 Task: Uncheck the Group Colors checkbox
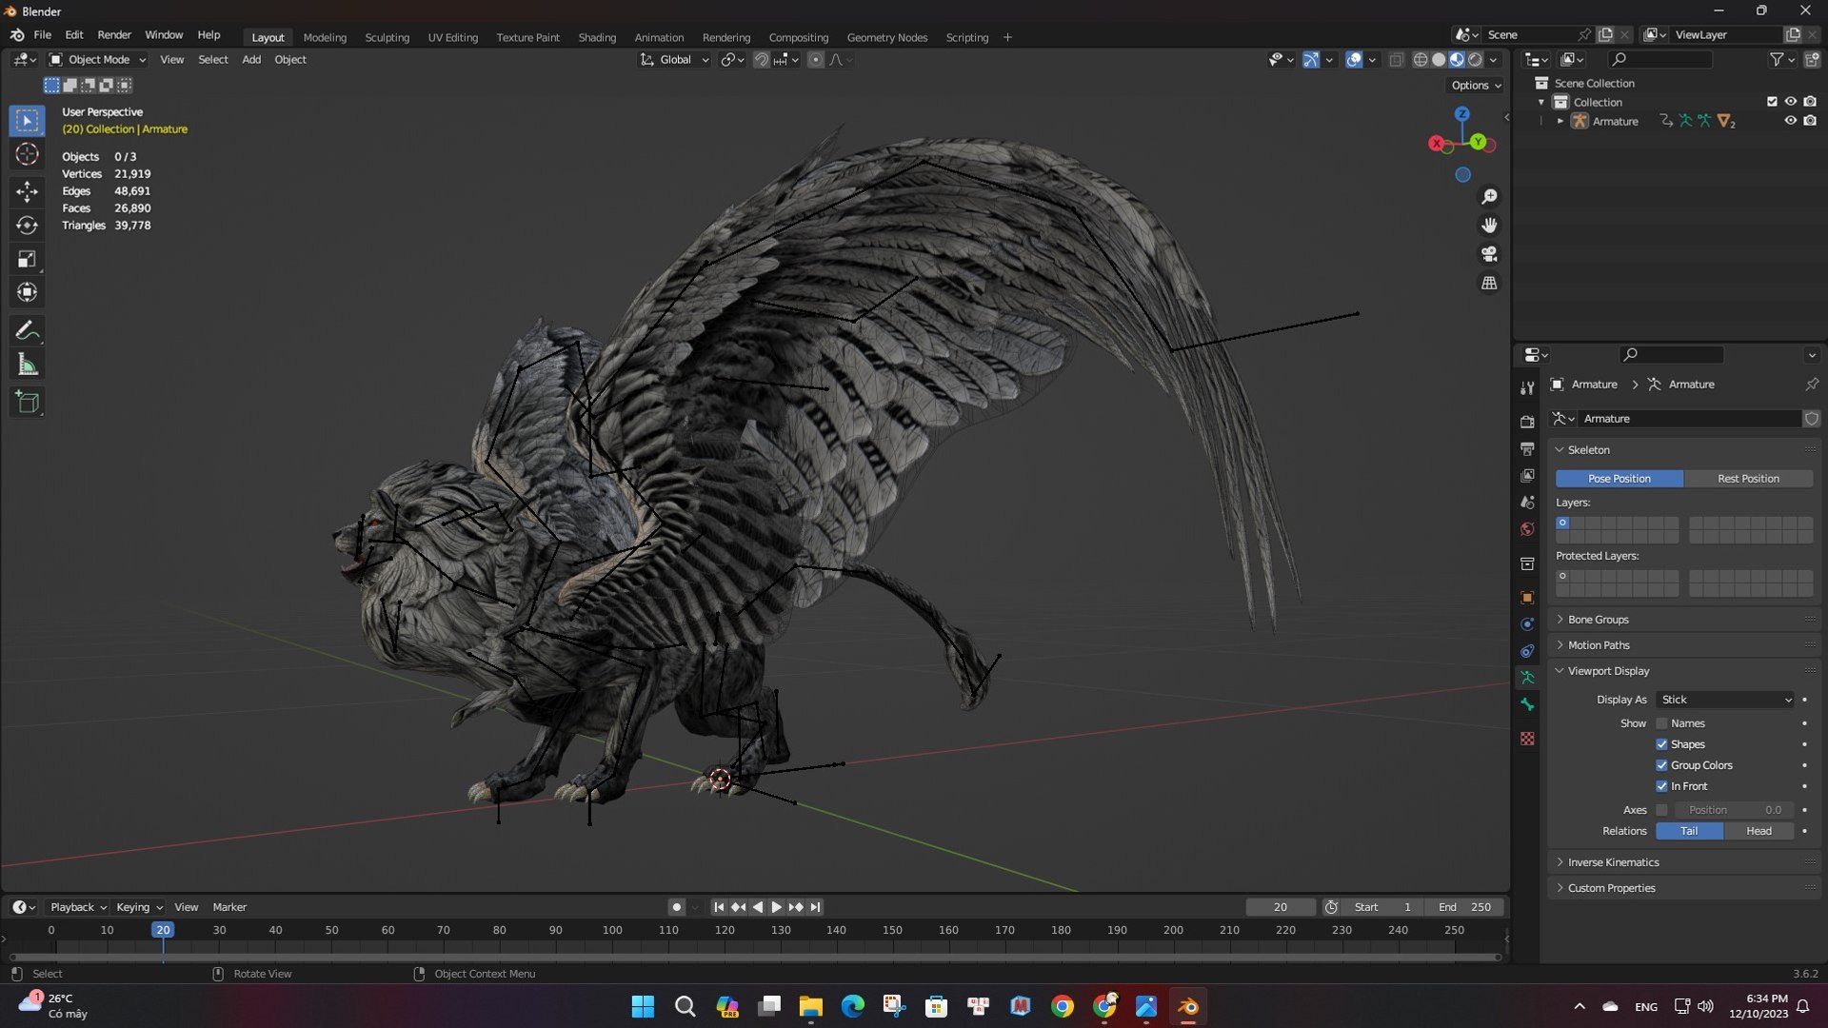tap(1661, 765)
